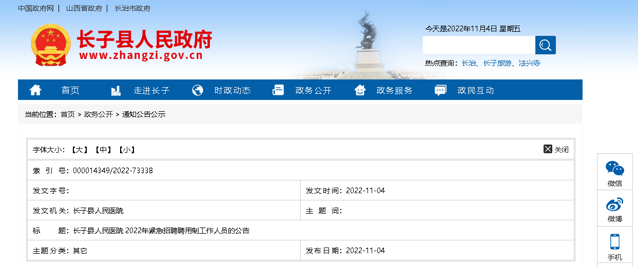The height and width of the screenshot is (267, 638).
Task: Click the subject category value 其它
Action: coord(81,251)
